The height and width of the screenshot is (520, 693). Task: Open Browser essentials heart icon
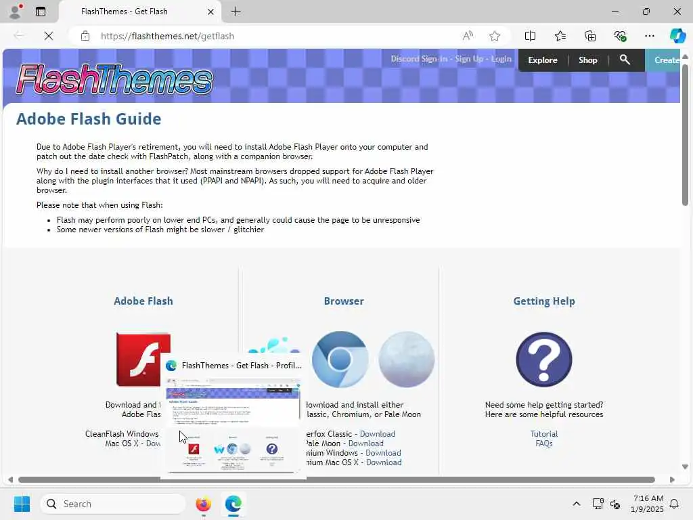(x=620, y=36)
